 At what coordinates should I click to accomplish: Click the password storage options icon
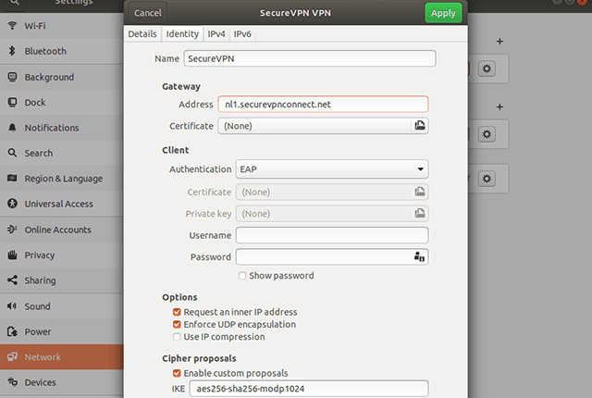click(419, 256)
